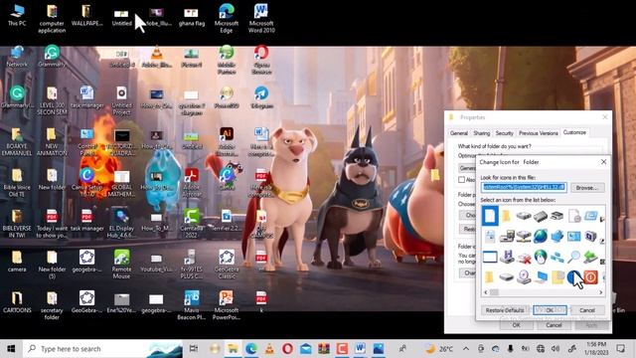Open This PC desktop icon
This screenshot has height=358, width=636.
17,16
